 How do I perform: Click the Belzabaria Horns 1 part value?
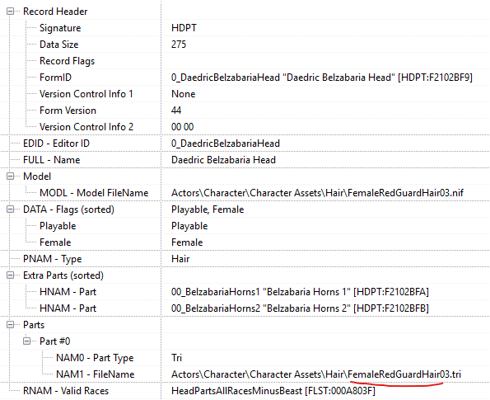tap(300, 292)
